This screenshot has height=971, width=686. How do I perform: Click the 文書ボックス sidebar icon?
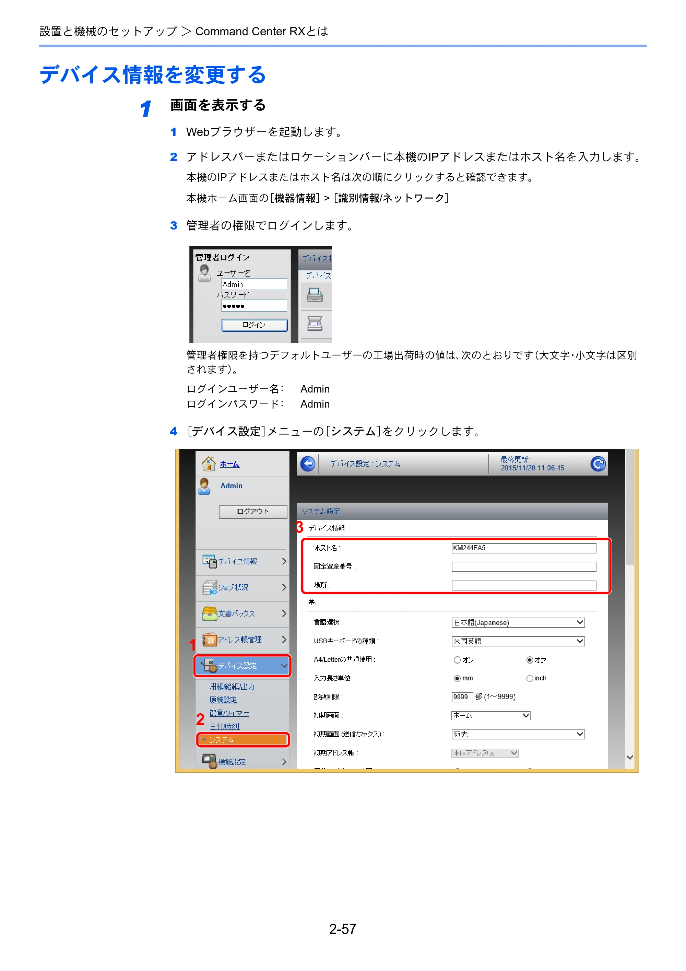pos(210,613)
